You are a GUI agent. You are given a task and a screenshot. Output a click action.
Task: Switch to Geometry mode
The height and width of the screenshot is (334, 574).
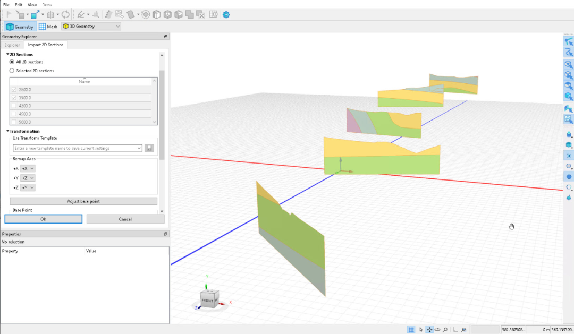click(20, 27)
